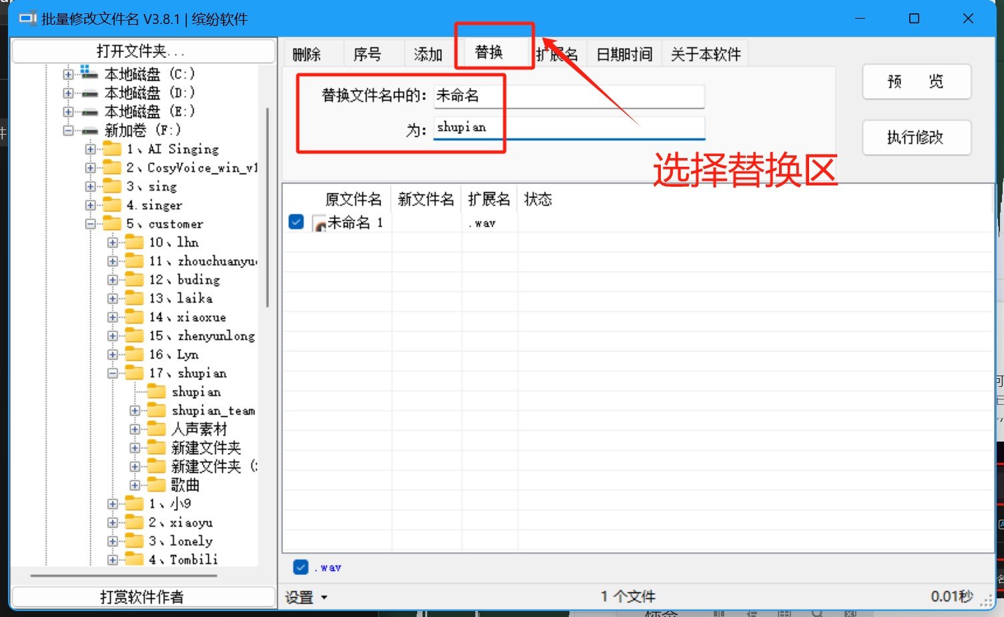Collapse the 5、customer folder
The width and height of the screenshot is (1004, 617).
point(90,224)
